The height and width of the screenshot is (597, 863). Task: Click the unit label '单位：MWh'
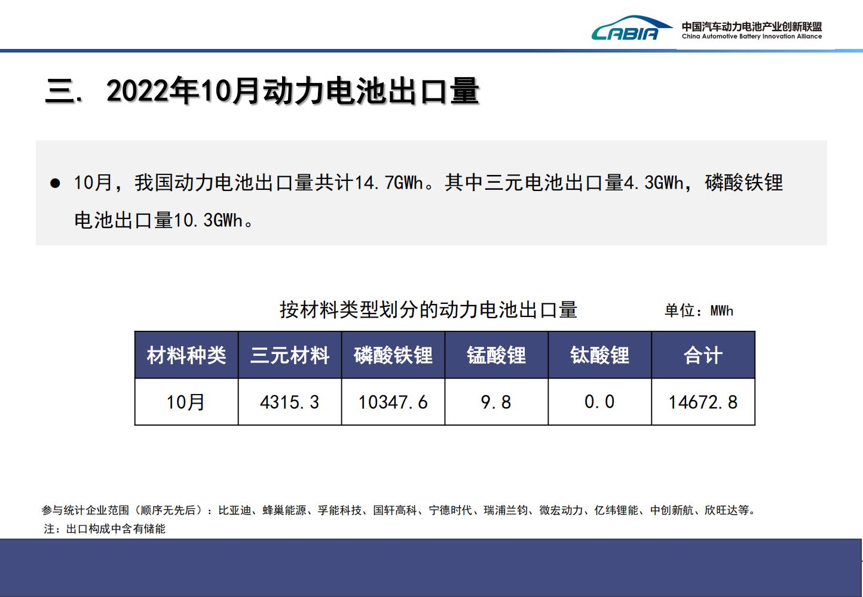(699, 310)
